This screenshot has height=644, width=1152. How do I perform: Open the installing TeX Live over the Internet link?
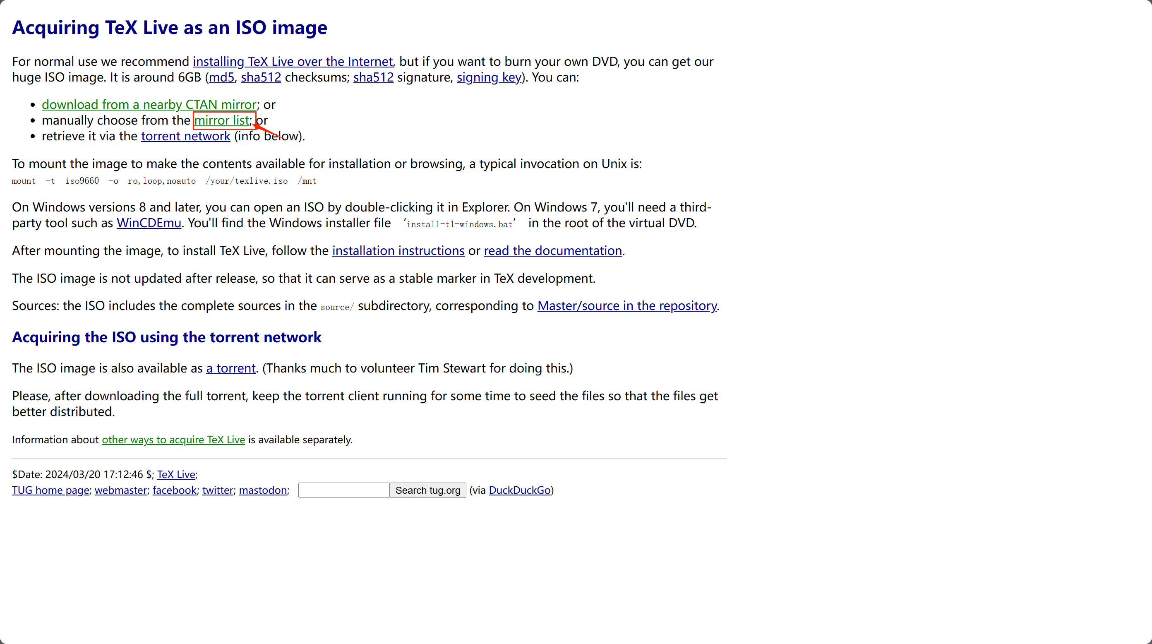(x=293, y=61)
